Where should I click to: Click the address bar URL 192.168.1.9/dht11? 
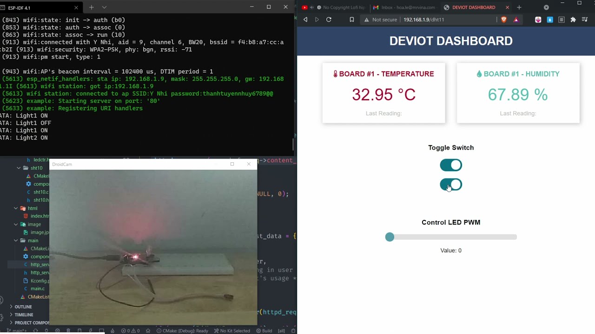[424, 19]
